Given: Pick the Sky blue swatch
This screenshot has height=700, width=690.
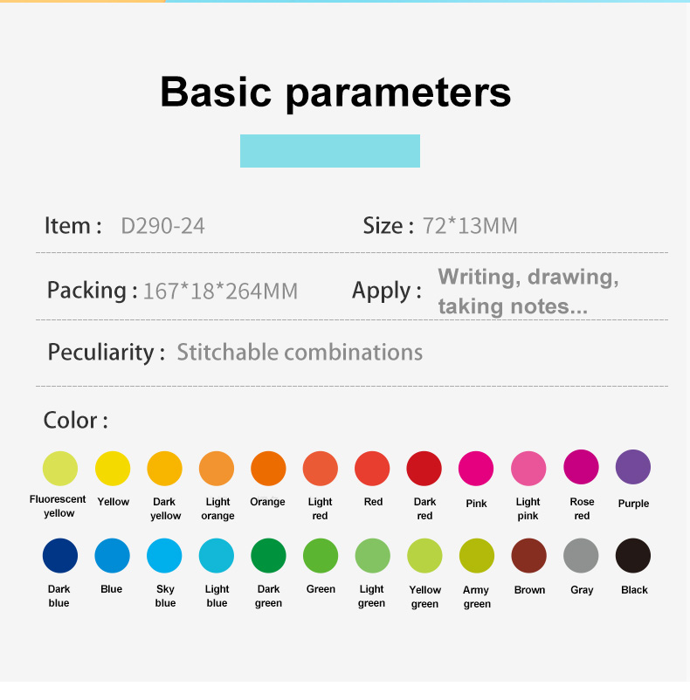Looking at the screenshot, I should [164, 555].
